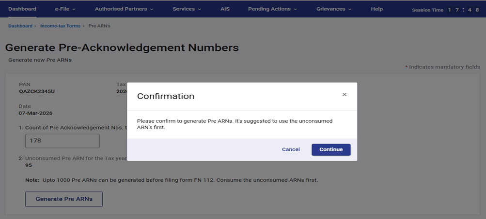Click the Generate Pre ARNs button

point(64,199)
